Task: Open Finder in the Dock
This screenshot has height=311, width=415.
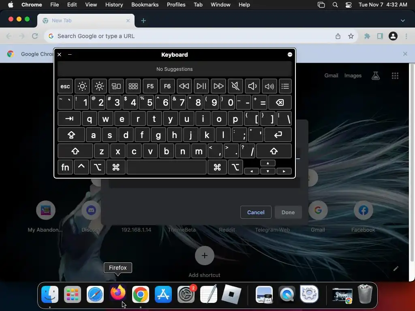Action: (x=50, y=294)
